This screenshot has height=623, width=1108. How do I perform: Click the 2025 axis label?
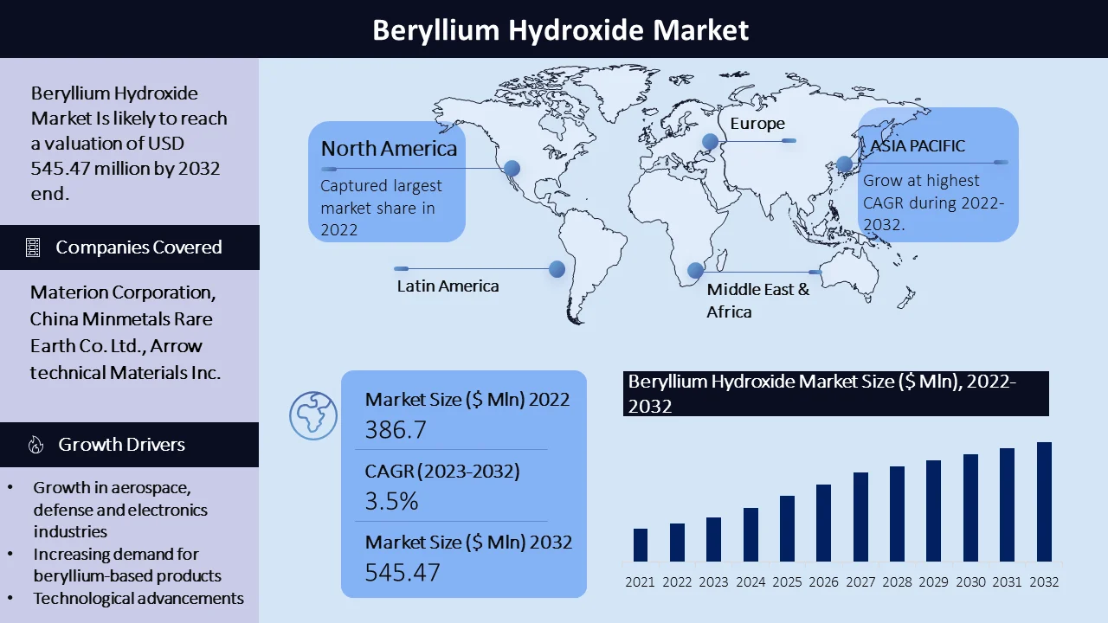(787, 582)
